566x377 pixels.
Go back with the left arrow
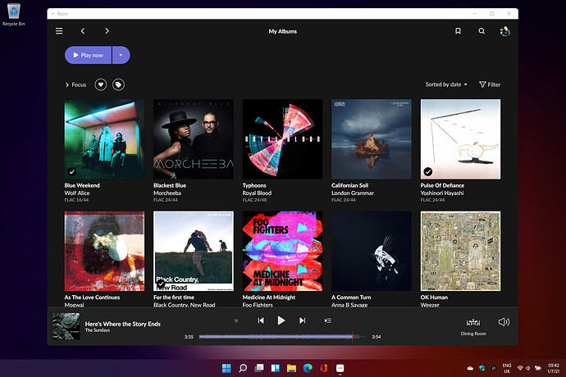click(83, 31)
